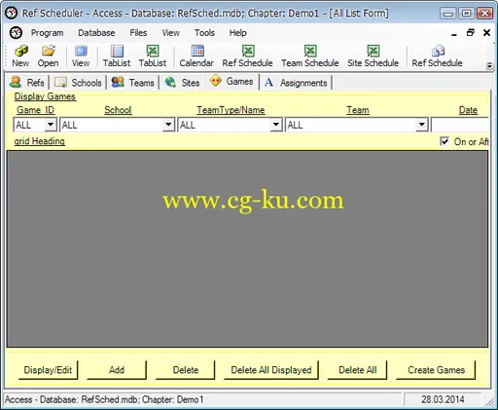This screenshot has height=410, width=498.
Task: Click the clock icon left of Program menu
Action: [16, 33]
